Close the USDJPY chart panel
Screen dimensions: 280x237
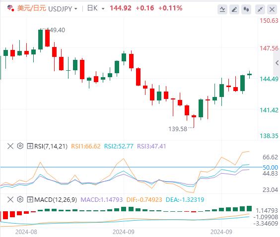(272, 9)
